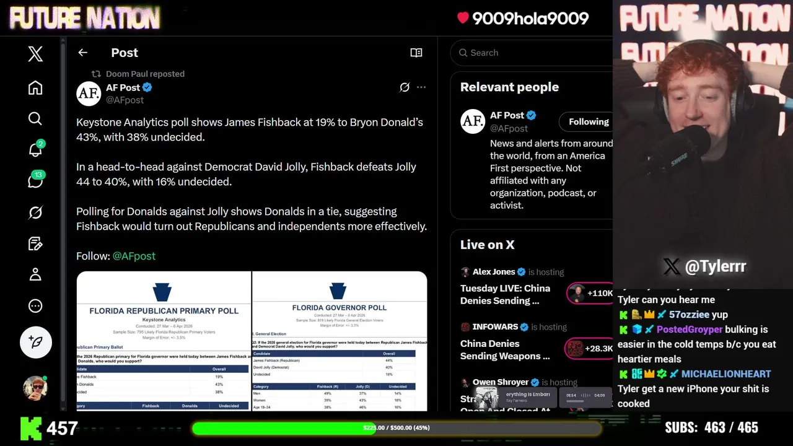The width and height of the screenshot is (793, 446).
Task: Open the Profile person icon
Action: click(x=35, y=274)
